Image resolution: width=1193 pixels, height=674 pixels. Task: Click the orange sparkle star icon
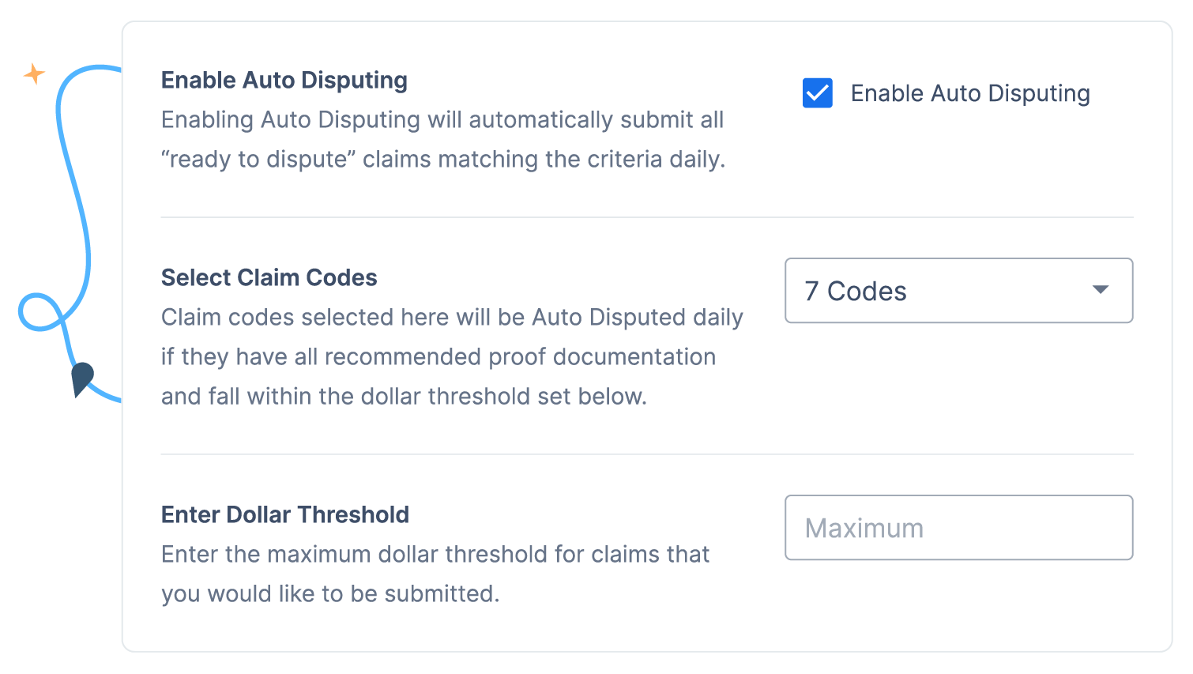pos(34,74)
